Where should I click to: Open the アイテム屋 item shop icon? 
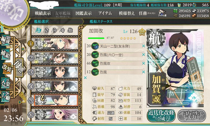pos(162,13)
